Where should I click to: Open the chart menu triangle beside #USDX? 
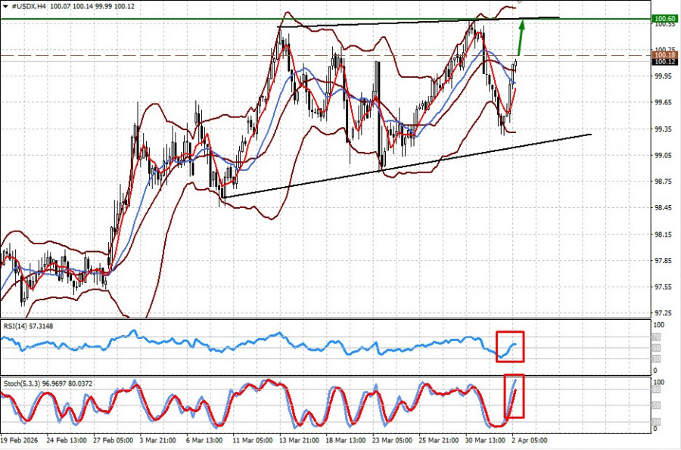point(5,7)
